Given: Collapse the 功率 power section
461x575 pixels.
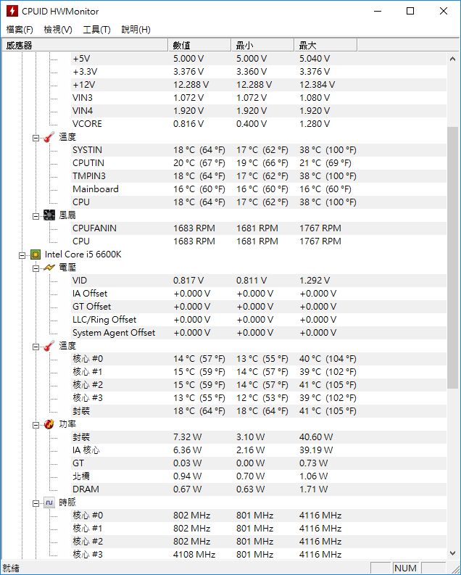Looking at the screenshot, I should [36, 424].
